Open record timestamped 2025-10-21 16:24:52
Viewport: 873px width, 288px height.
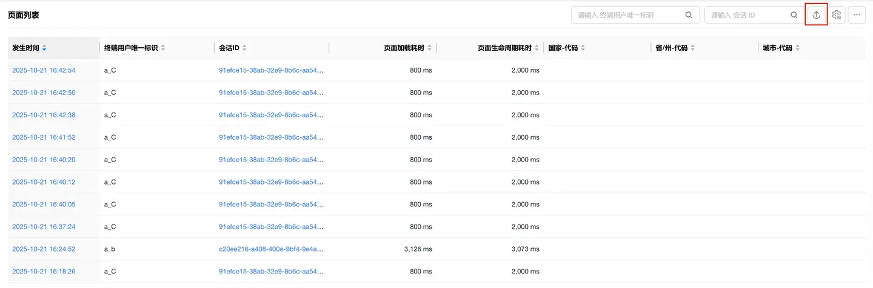click(x=44, y=249)
